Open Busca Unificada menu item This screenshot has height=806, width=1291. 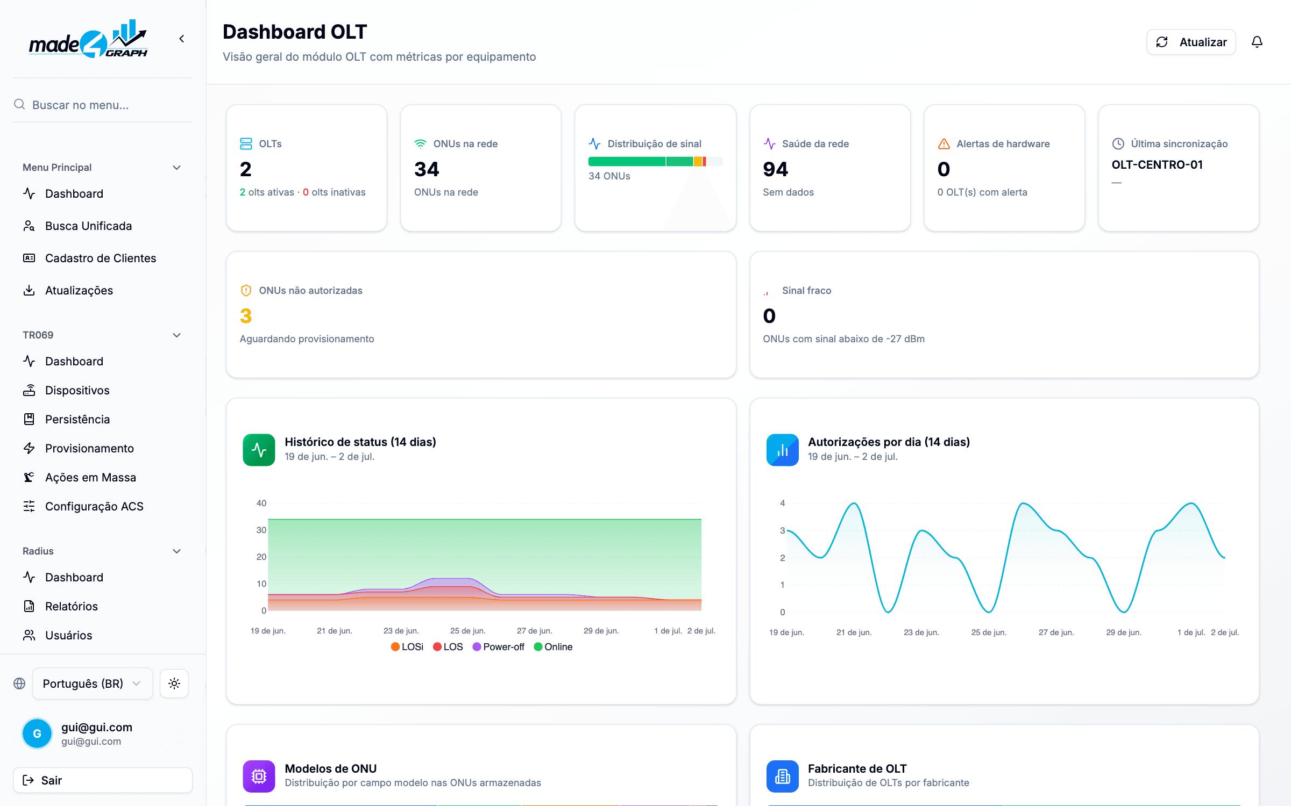coord(102,226)
